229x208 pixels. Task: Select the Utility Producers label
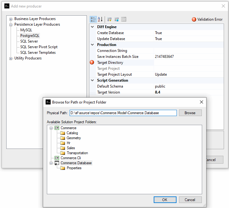(28, 58)
